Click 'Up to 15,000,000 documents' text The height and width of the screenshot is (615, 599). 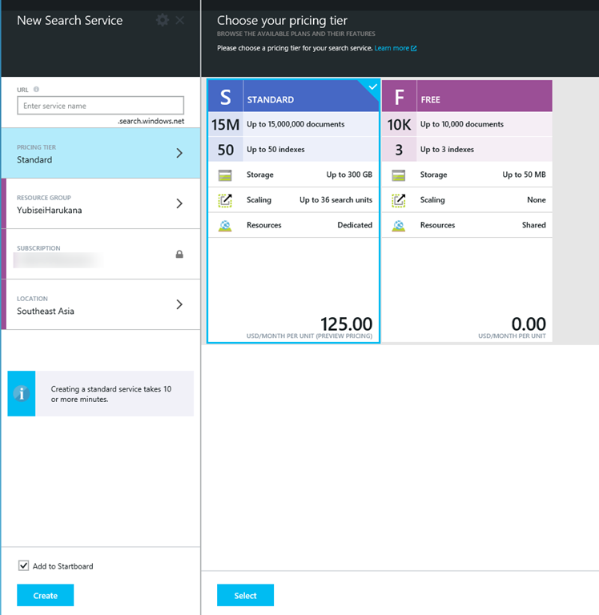tap(295, 124)
